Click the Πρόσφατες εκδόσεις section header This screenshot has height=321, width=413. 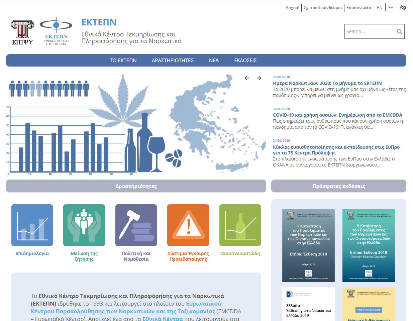point(339,186)
